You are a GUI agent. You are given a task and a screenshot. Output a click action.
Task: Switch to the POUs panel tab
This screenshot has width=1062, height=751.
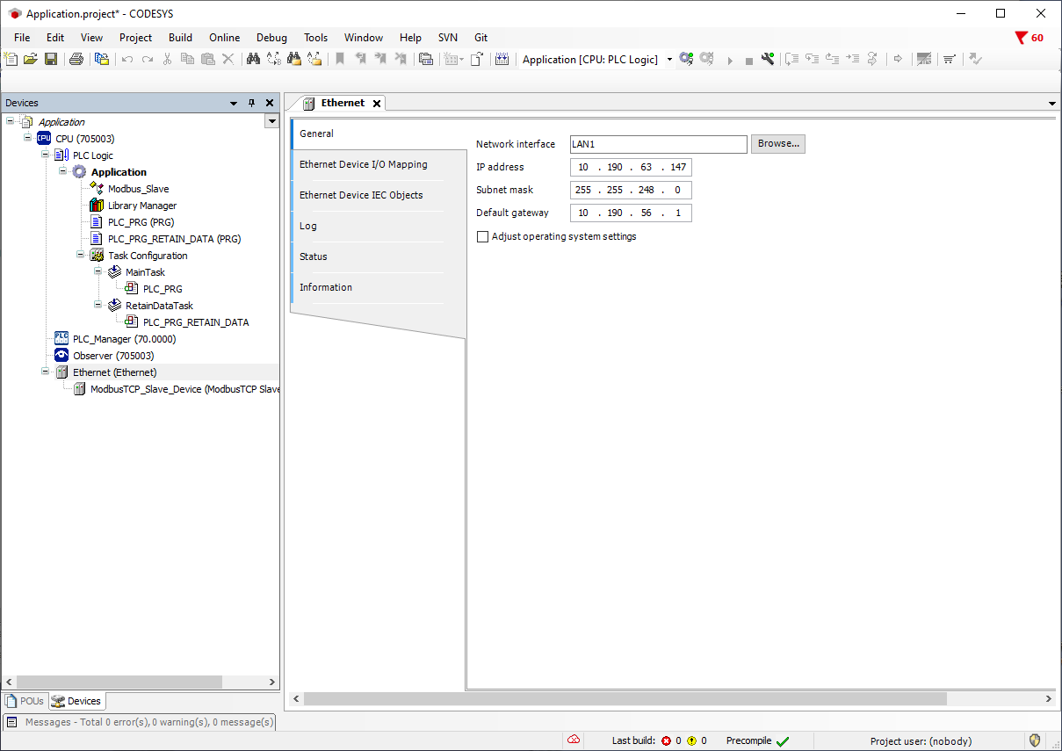tap(25, 701)
